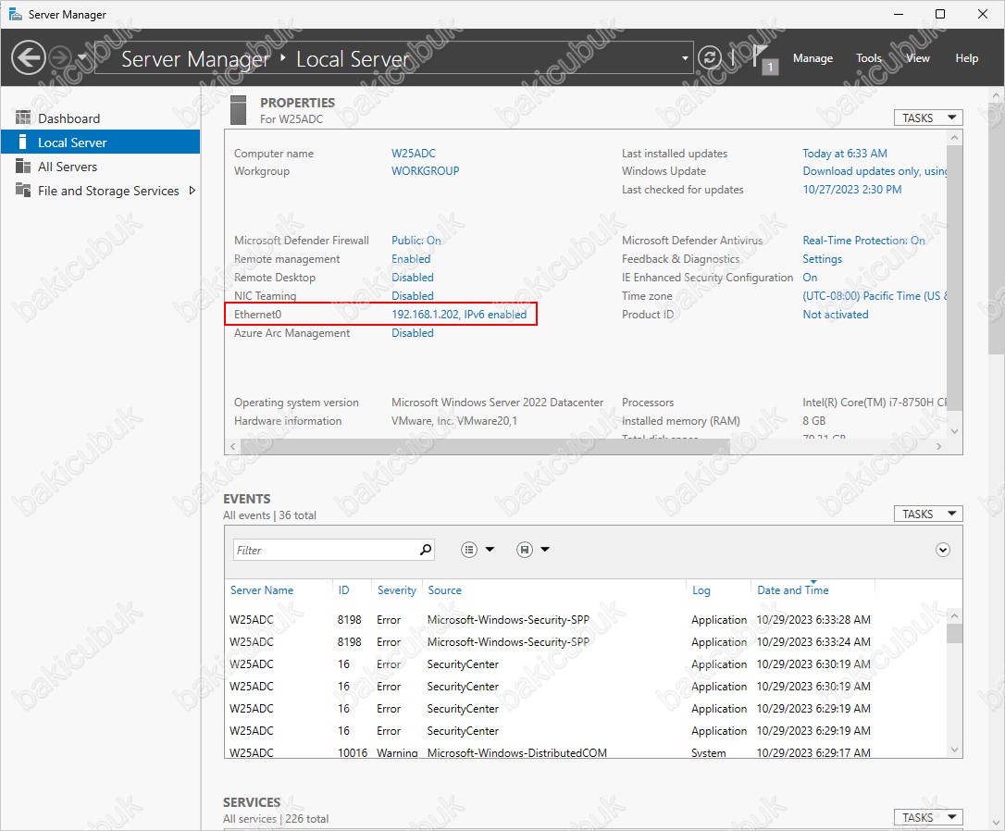Sort events by Source column
Image resolution: width=1005 pixels, height=831 pixels.
(444, 590)
